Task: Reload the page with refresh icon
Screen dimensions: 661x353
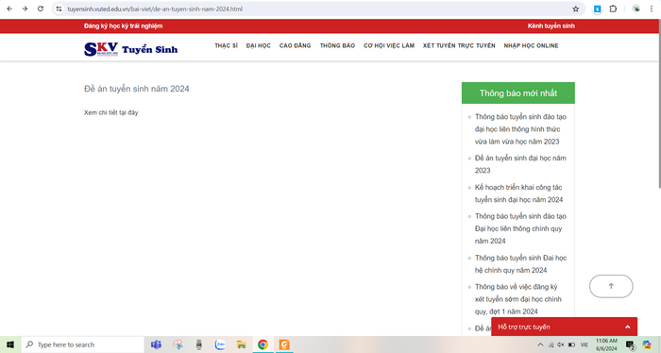Action: pyautogui.click(x=40, y=8)
